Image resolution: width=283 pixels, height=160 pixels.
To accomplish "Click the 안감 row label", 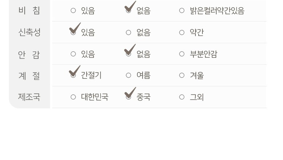I will pos(29,54).
